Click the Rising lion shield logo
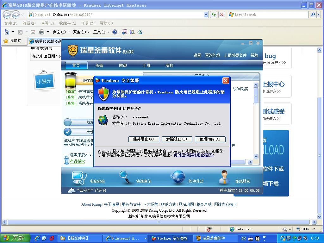 tap(73, 50)
